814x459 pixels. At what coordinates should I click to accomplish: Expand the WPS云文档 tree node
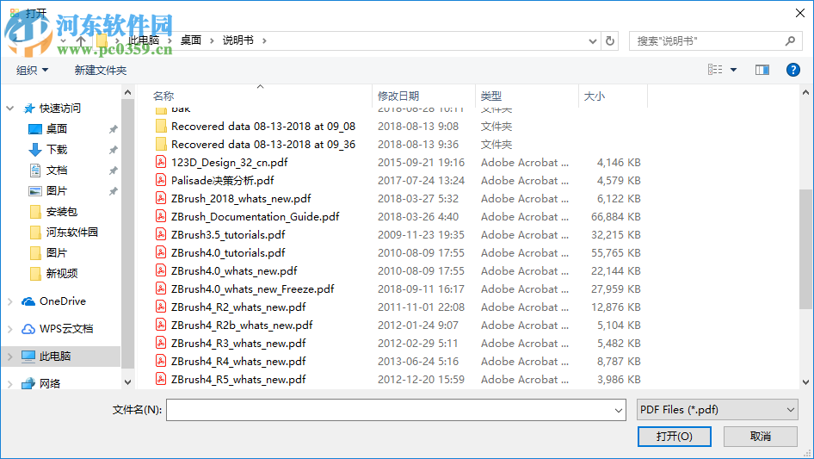click(x=9, y=329)
